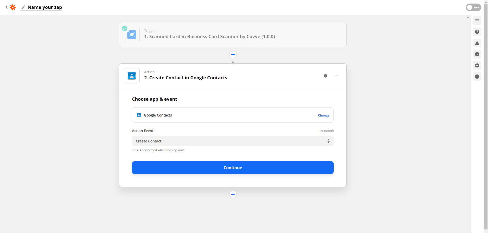Click the back arrow to exit the editor
This screenshot has height=233, width=488.
pos(6,7)
